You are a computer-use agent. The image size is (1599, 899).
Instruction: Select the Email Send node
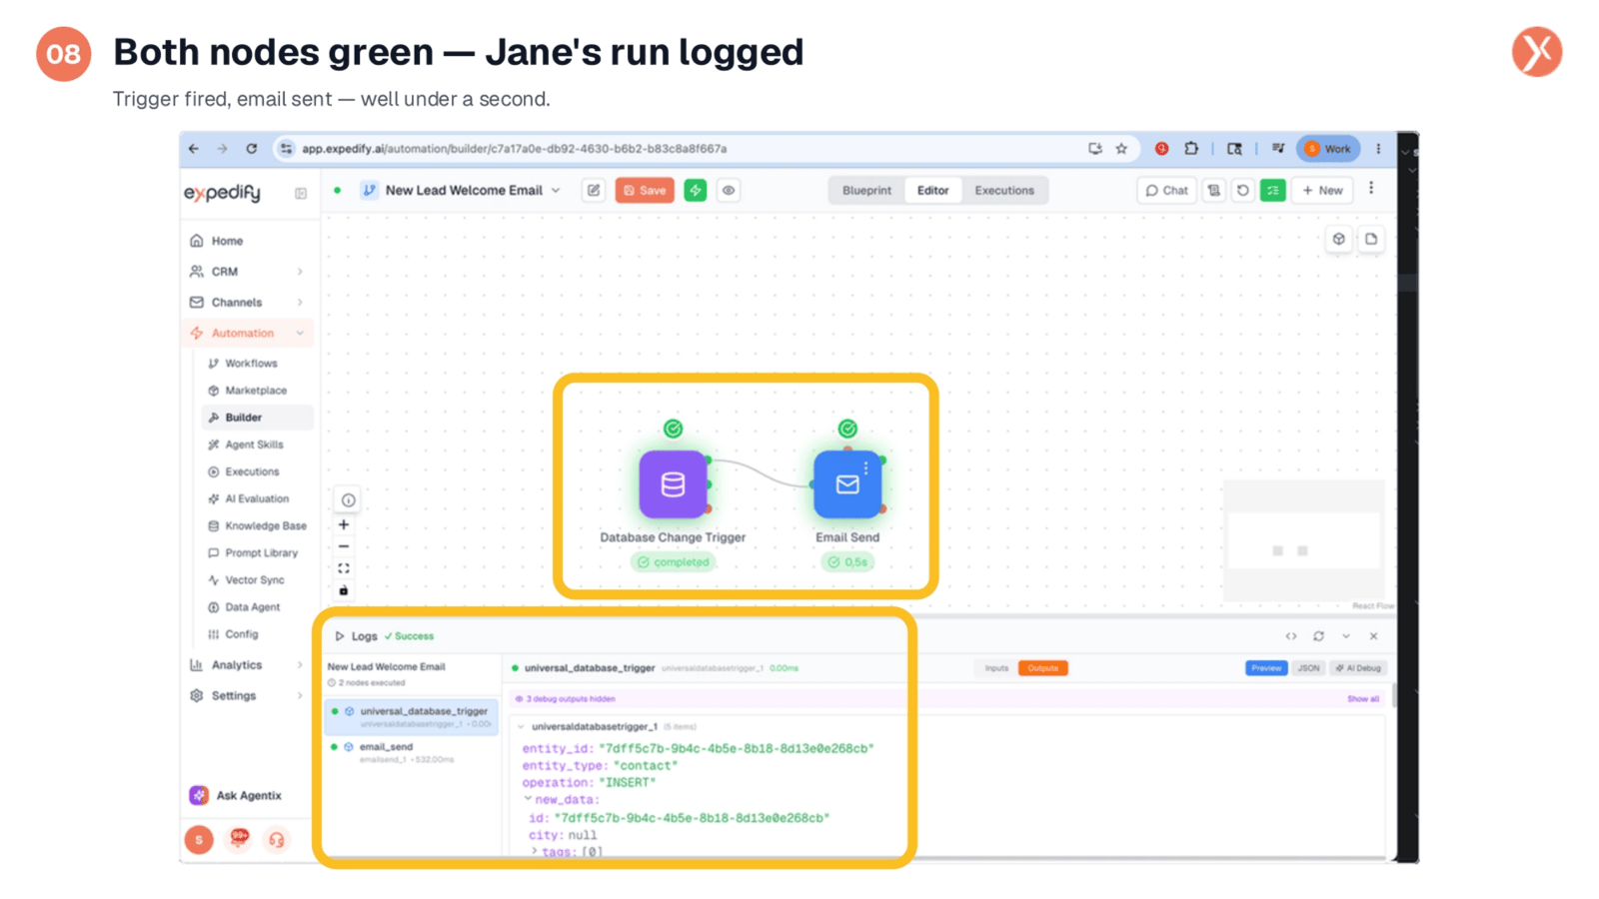[847, 484]
